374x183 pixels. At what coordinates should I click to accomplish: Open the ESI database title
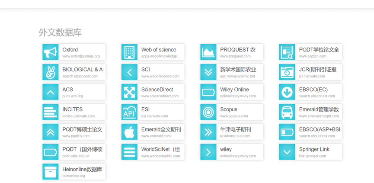pos(145,109)
